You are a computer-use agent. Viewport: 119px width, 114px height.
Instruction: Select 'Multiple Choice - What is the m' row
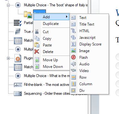click(47, 76)
